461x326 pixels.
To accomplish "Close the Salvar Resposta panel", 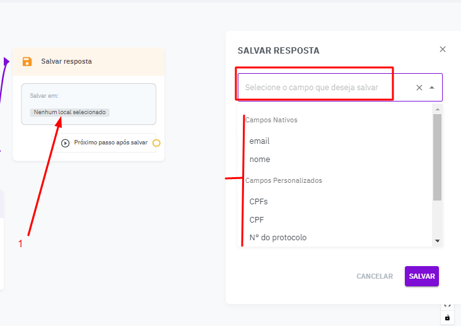I will tap(443, 49).
